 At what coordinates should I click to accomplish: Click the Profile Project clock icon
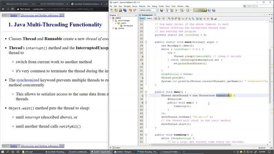coord(188,10)
